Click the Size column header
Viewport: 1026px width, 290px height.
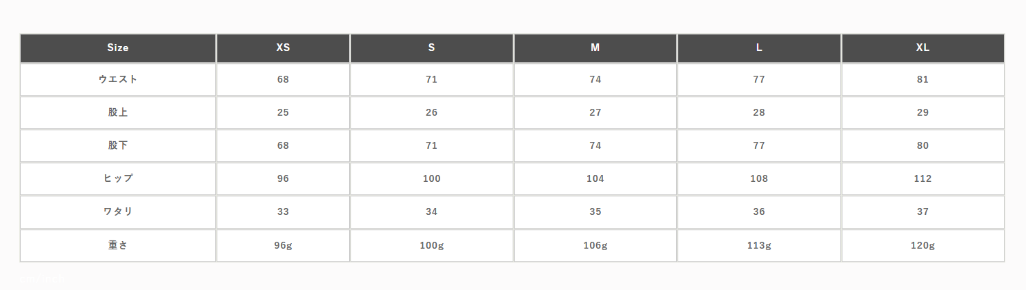point(118,48)
